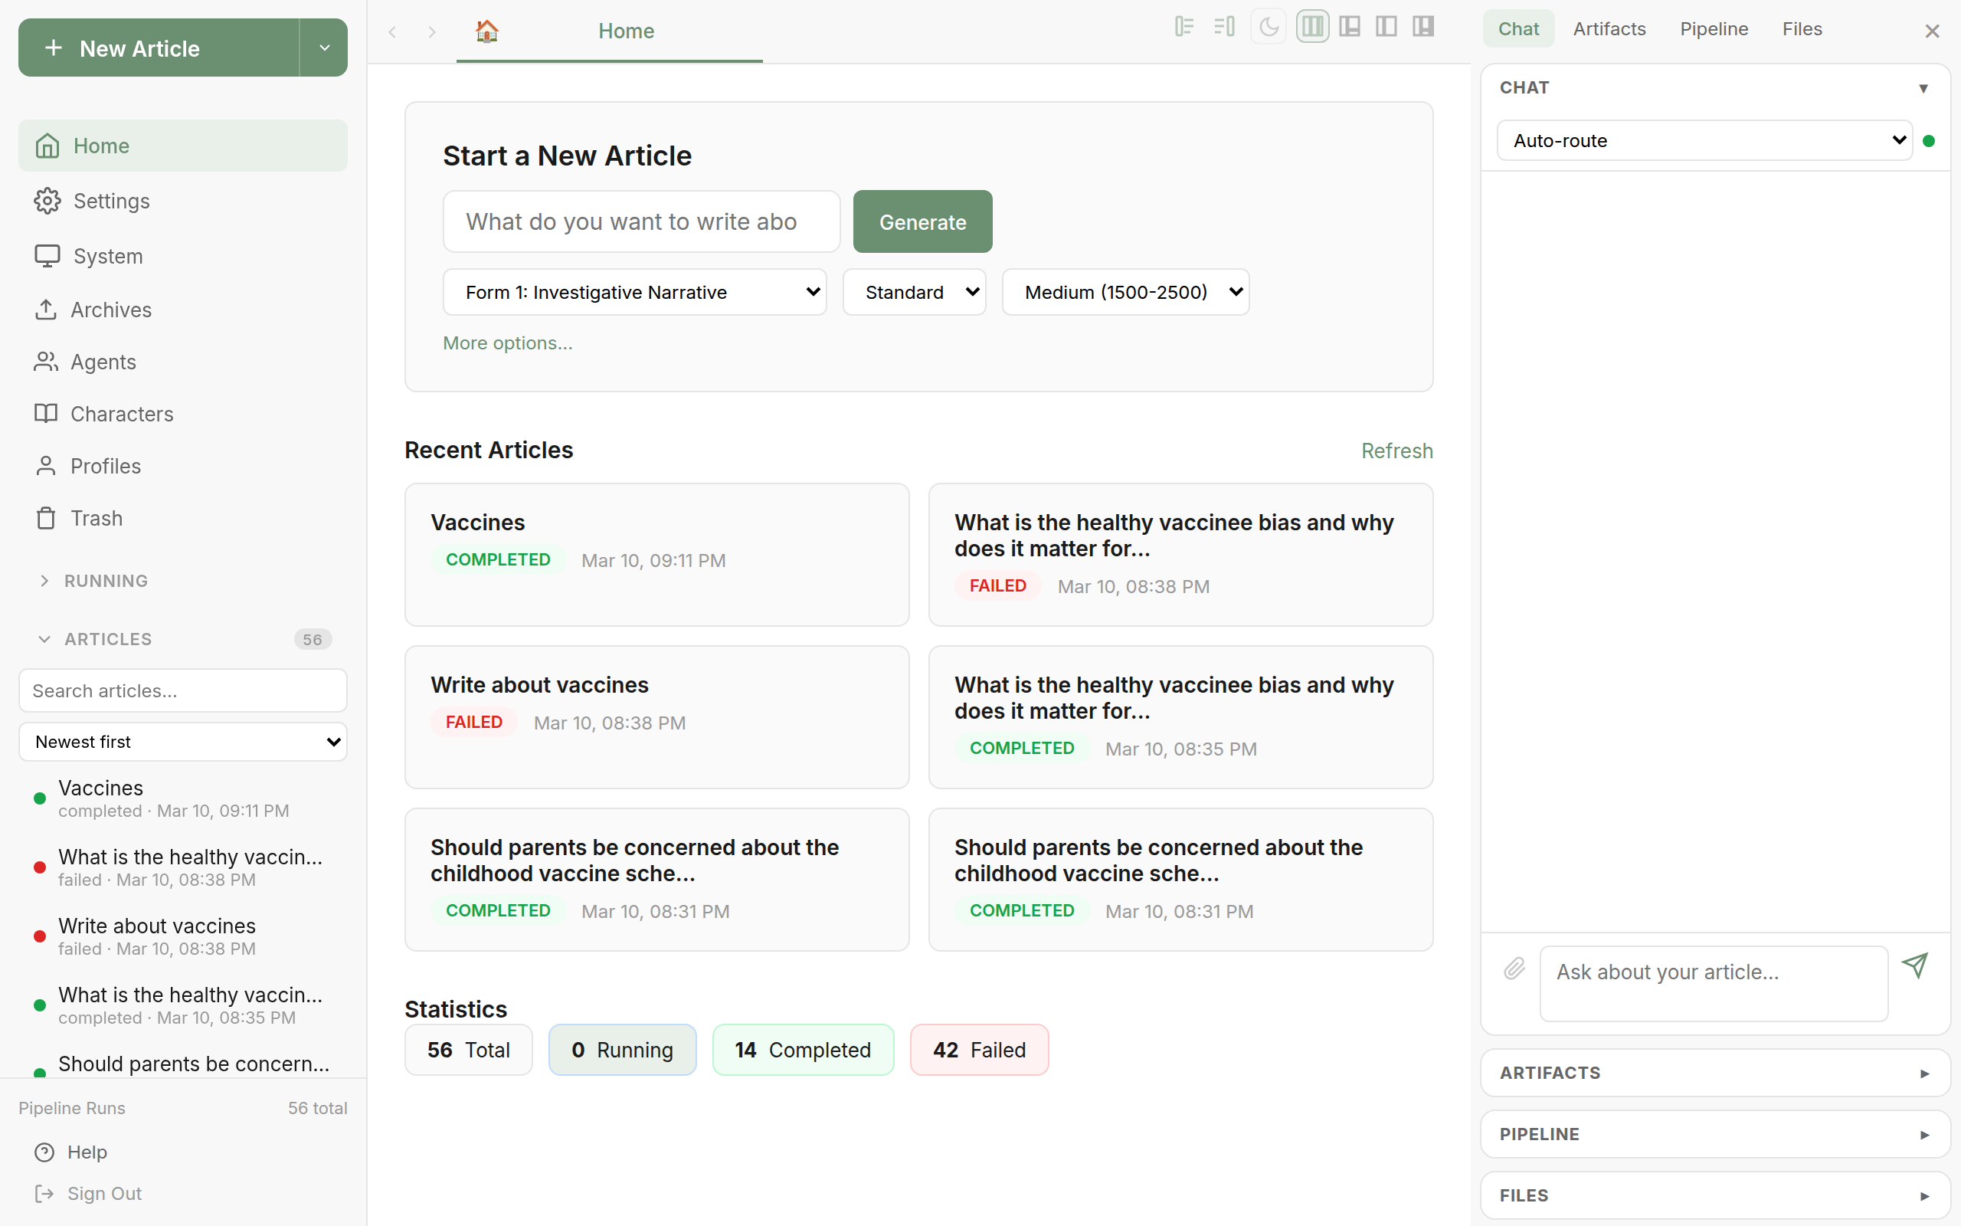Image resolution: width=1961 pixels, height=1226 pixels.
Task: Switch to the Files tab
Action: 1802,28
